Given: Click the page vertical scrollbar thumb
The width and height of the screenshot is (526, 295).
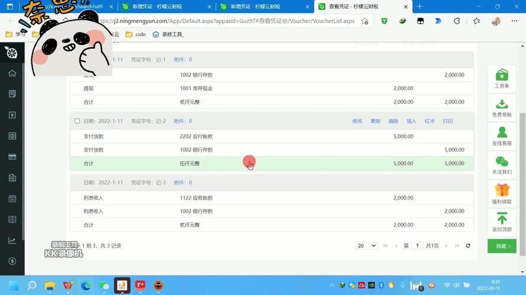Looking at the screenshot, I should (522, 184).
